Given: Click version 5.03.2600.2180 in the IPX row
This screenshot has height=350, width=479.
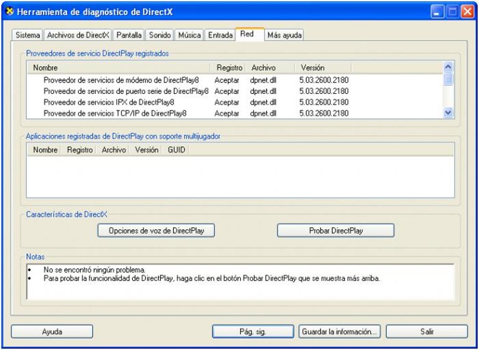Looking at the screenshot, I should (x=324, y=102).
